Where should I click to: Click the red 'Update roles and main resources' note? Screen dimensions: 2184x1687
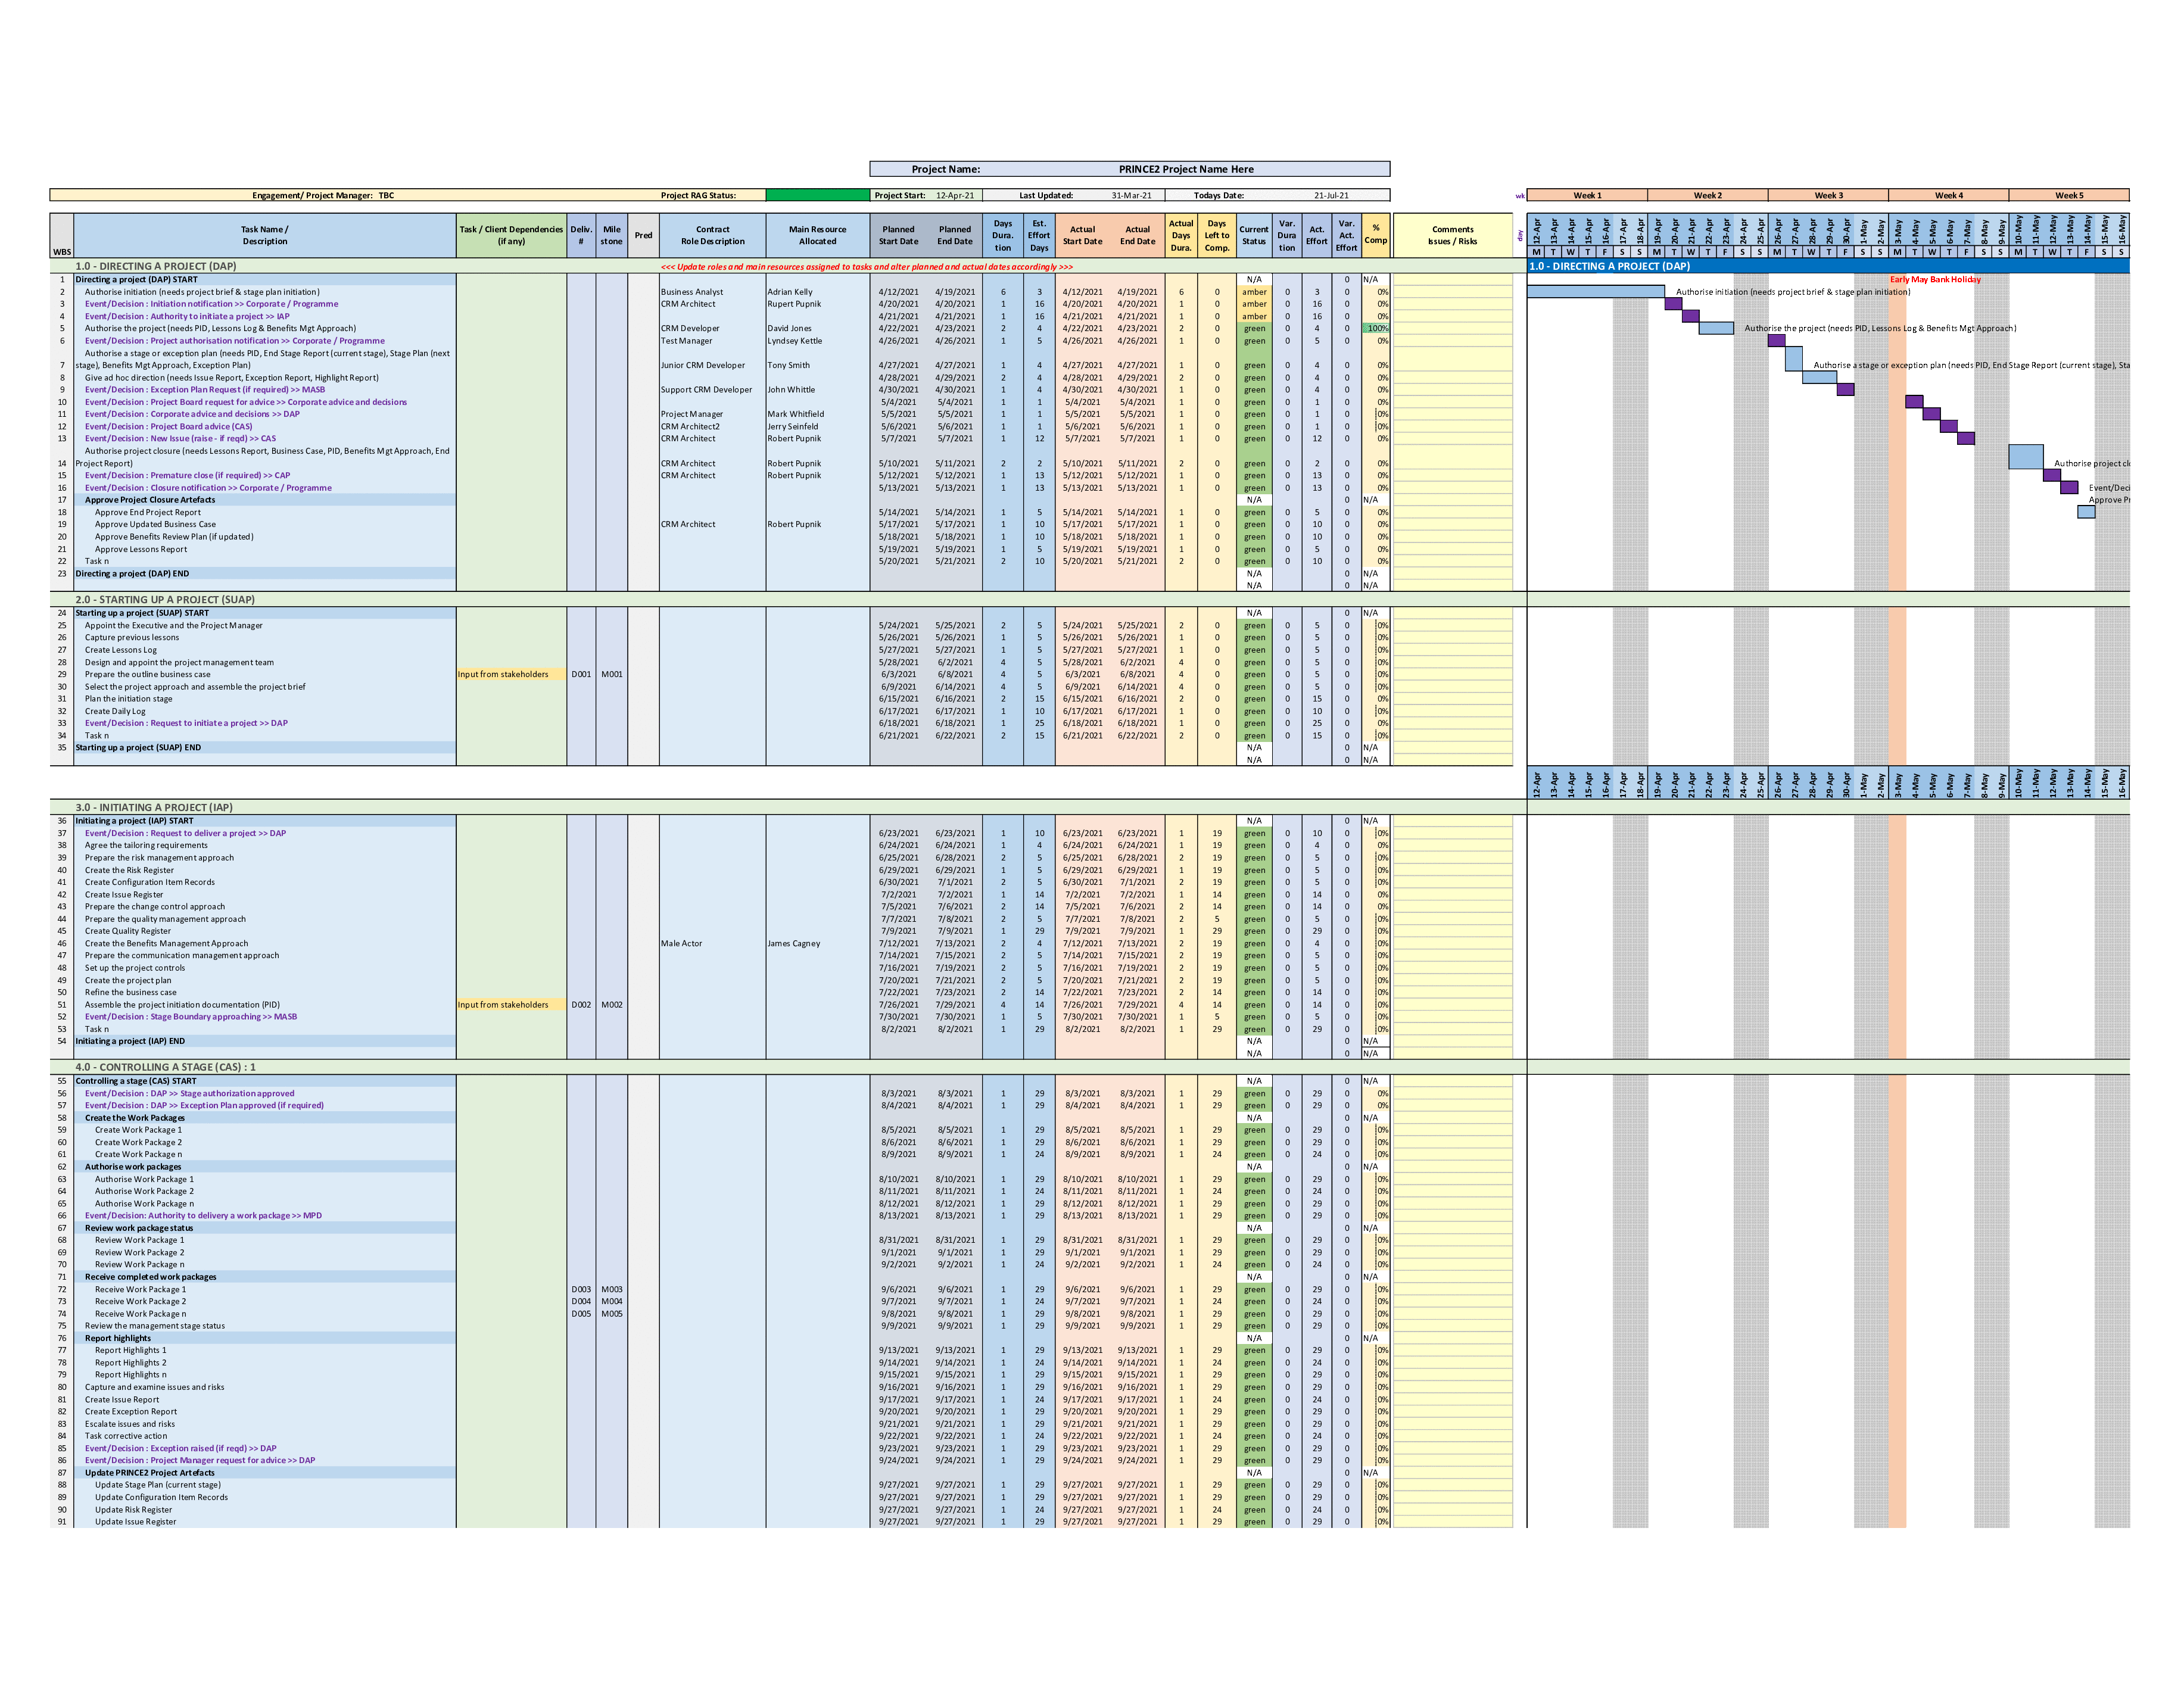(866, 267)
